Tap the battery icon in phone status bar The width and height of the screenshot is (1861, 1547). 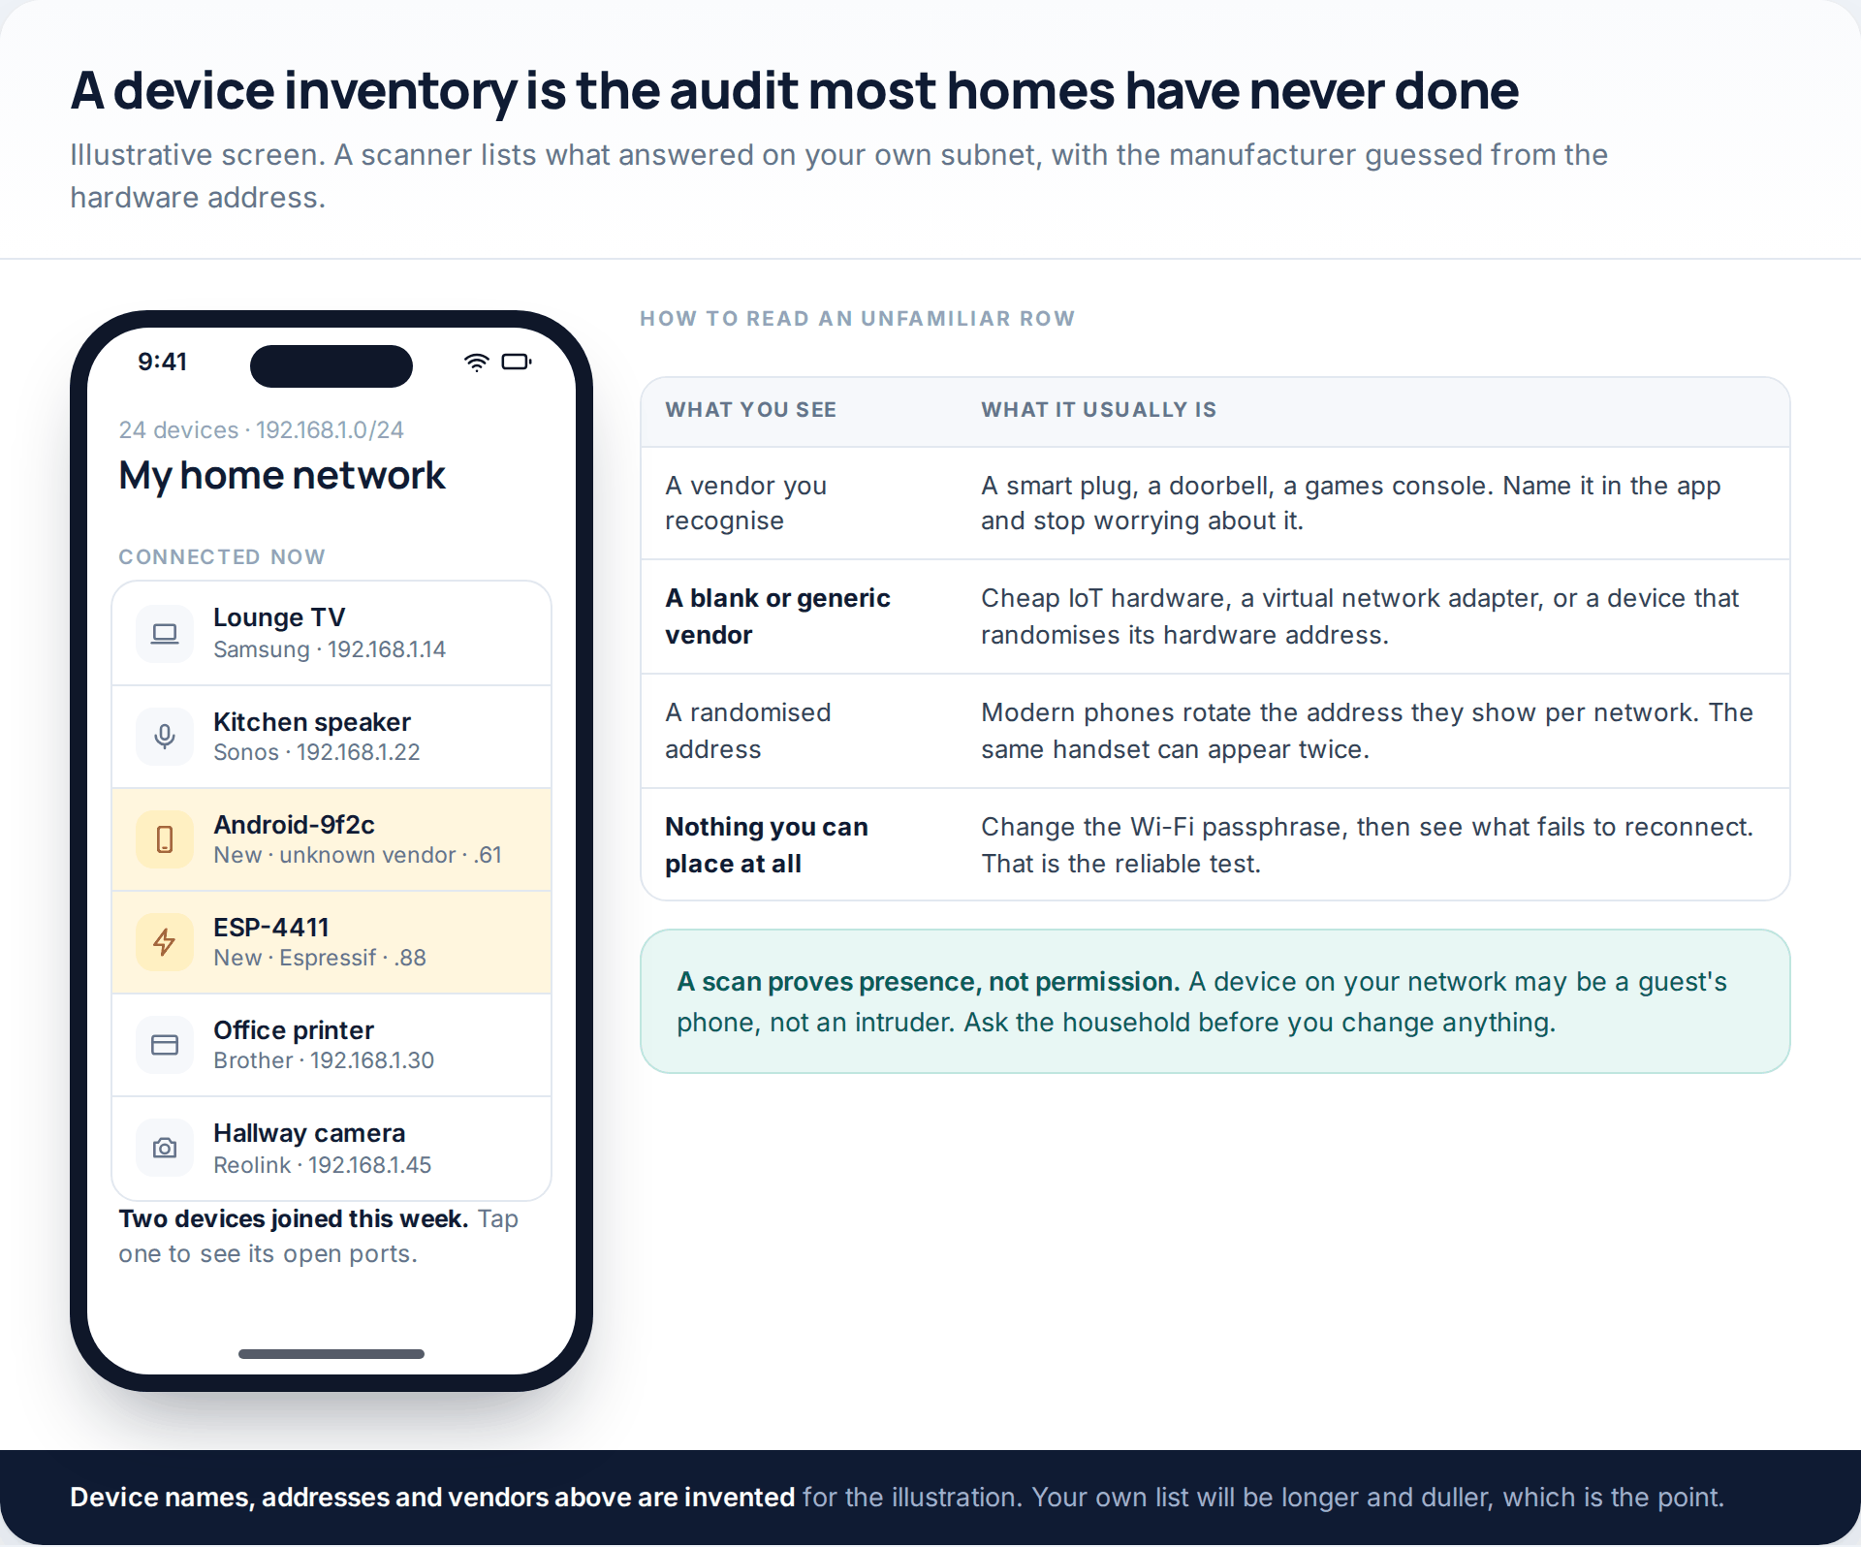click(517, 363)
